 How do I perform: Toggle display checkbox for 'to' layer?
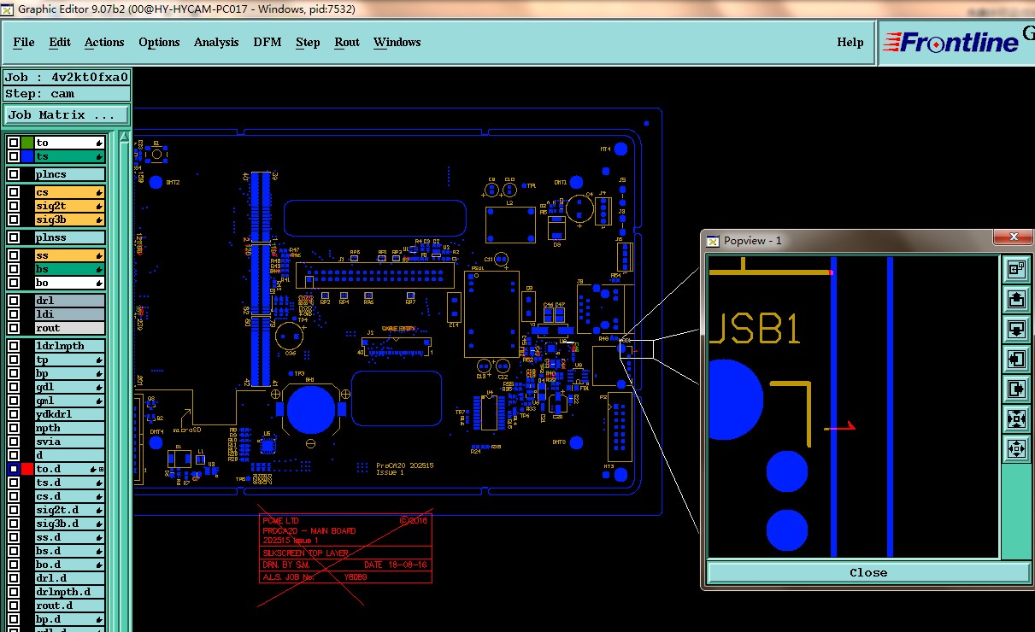14,143
